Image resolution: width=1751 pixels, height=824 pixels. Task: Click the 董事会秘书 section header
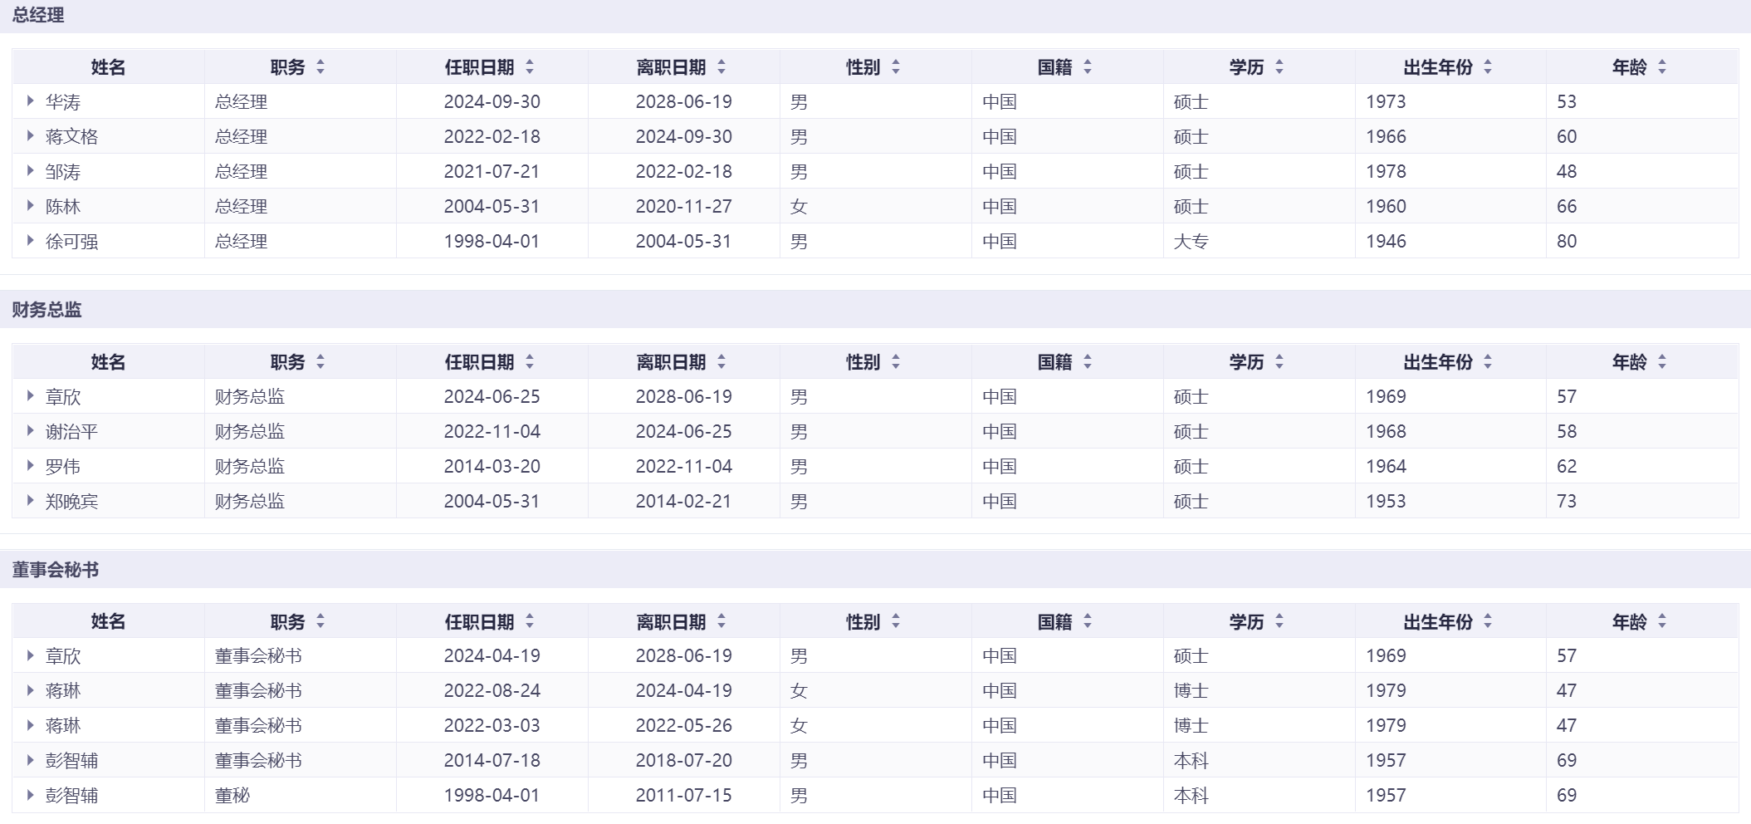pyautogui.click(x=56, y=570)
